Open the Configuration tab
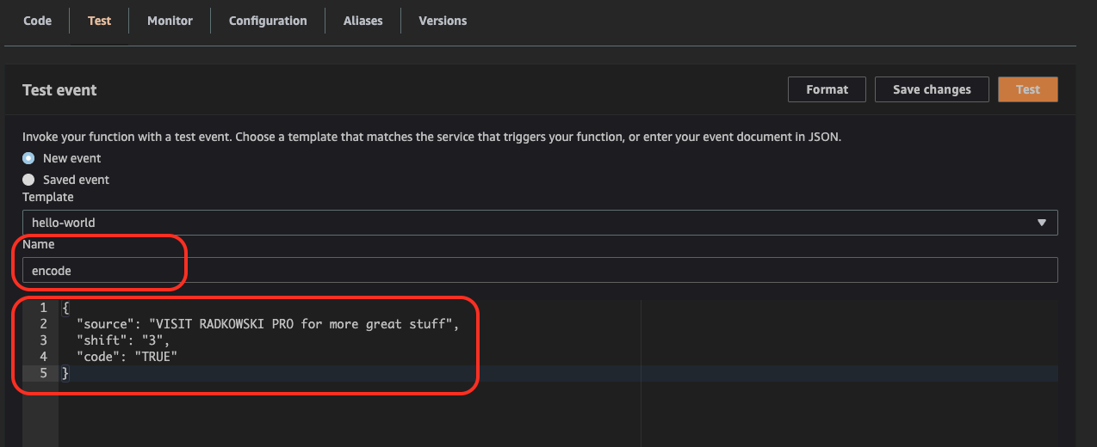The width and height of the screenshot is (1097, 447). 268,21
